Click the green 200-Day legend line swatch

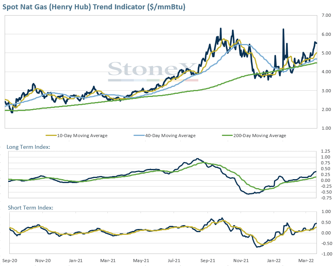point(227,136)
